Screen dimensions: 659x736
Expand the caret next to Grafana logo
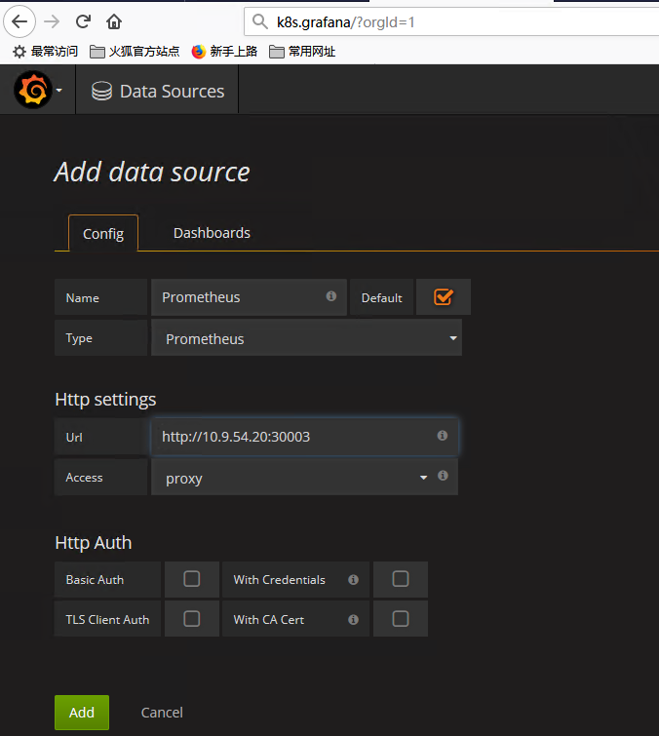[x=59, y=90]
